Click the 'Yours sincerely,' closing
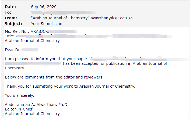The image size is (190, 118). click(x=19, y=95)
